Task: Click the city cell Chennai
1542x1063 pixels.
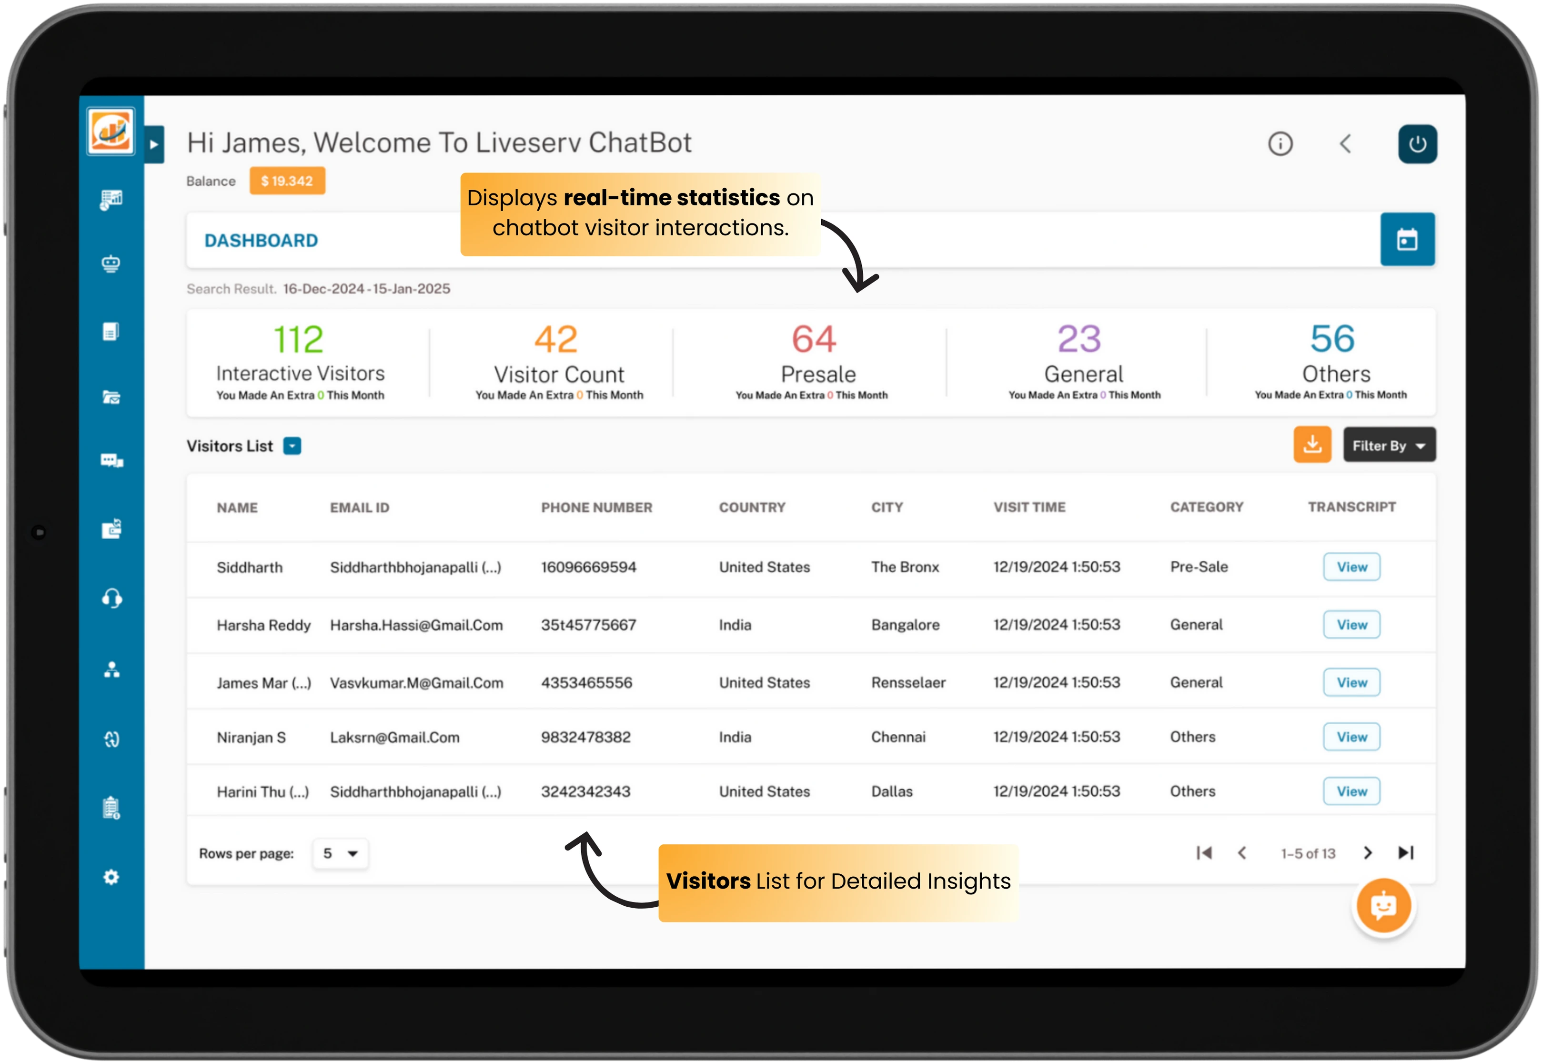Action: (x=898, y=737)
